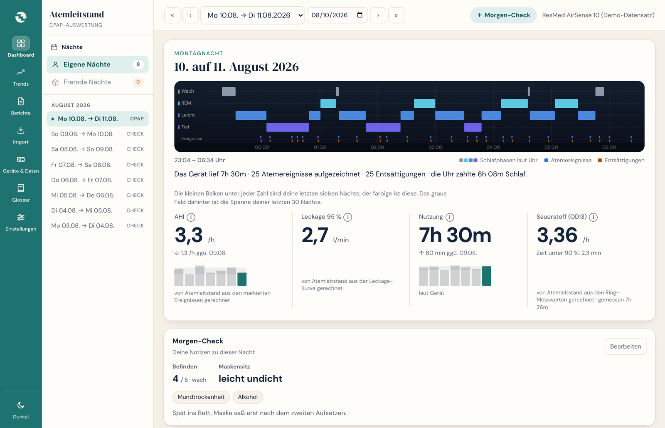Click the Mundtrockenheit tag

[x=201, y=397]
